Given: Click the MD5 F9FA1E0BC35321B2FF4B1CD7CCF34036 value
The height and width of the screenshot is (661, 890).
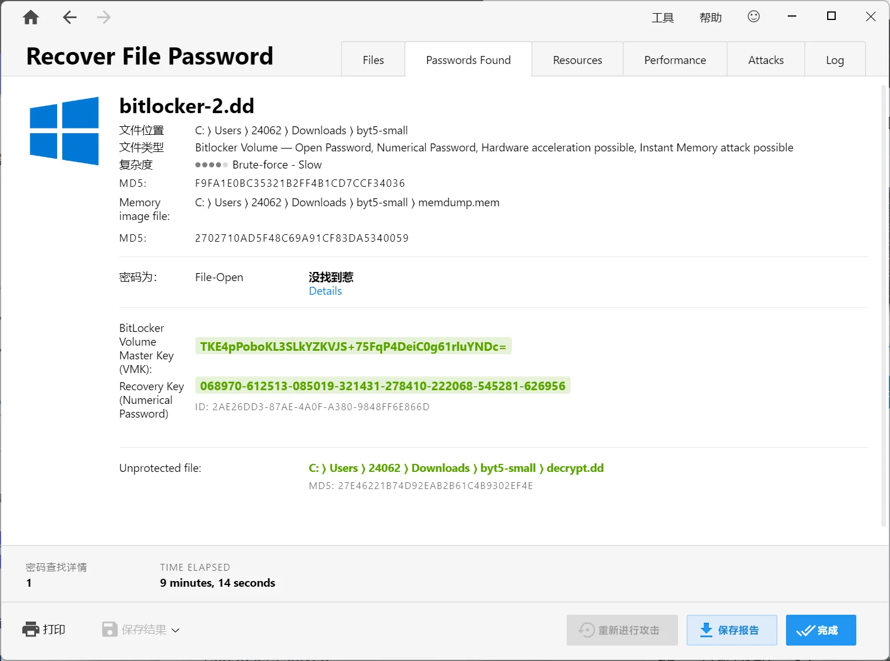Looking at the screenshot, I should tap(300, 183).
